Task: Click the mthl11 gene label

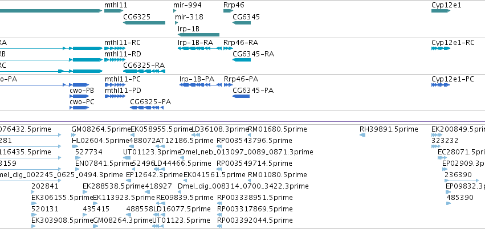Action: [x=116, y=5]
